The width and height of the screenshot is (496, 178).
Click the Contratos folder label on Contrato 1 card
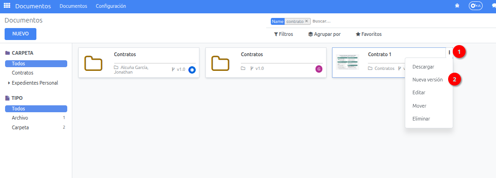(385, 68)
